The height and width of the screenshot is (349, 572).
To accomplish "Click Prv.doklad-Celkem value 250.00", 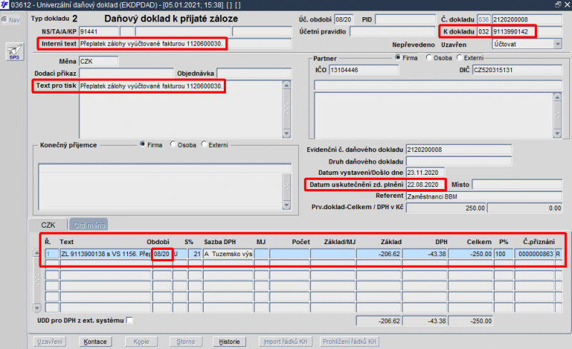I will [x=445, y=208].
